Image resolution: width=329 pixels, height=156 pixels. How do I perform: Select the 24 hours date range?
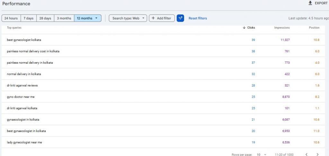tap(11, 18)
